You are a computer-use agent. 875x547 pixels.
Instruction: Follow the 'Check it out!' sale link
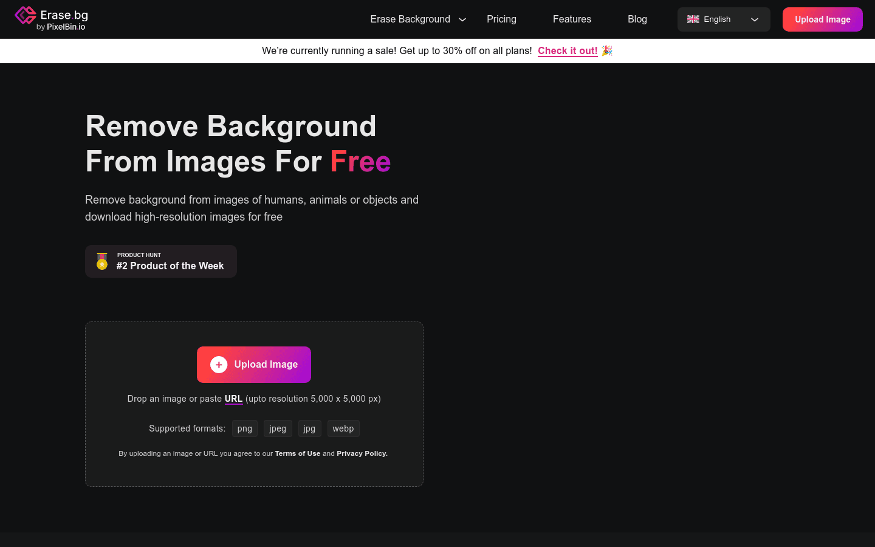568,51
